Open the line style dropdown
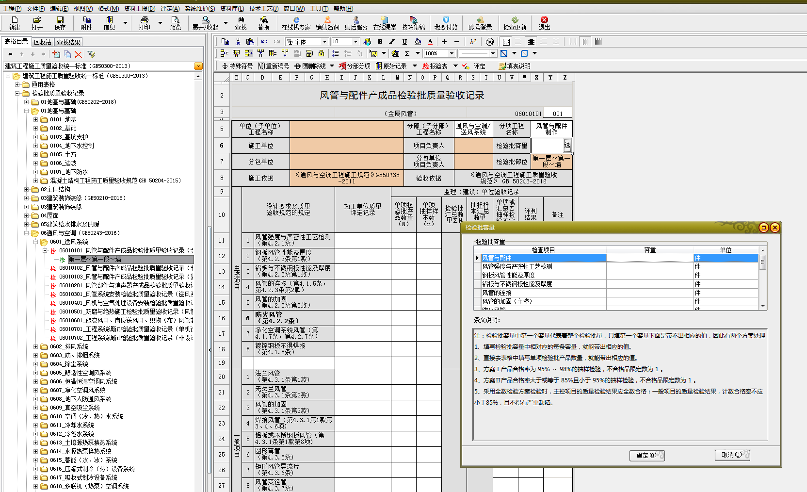This screenshot has height=492, width=807. [493, 53]
